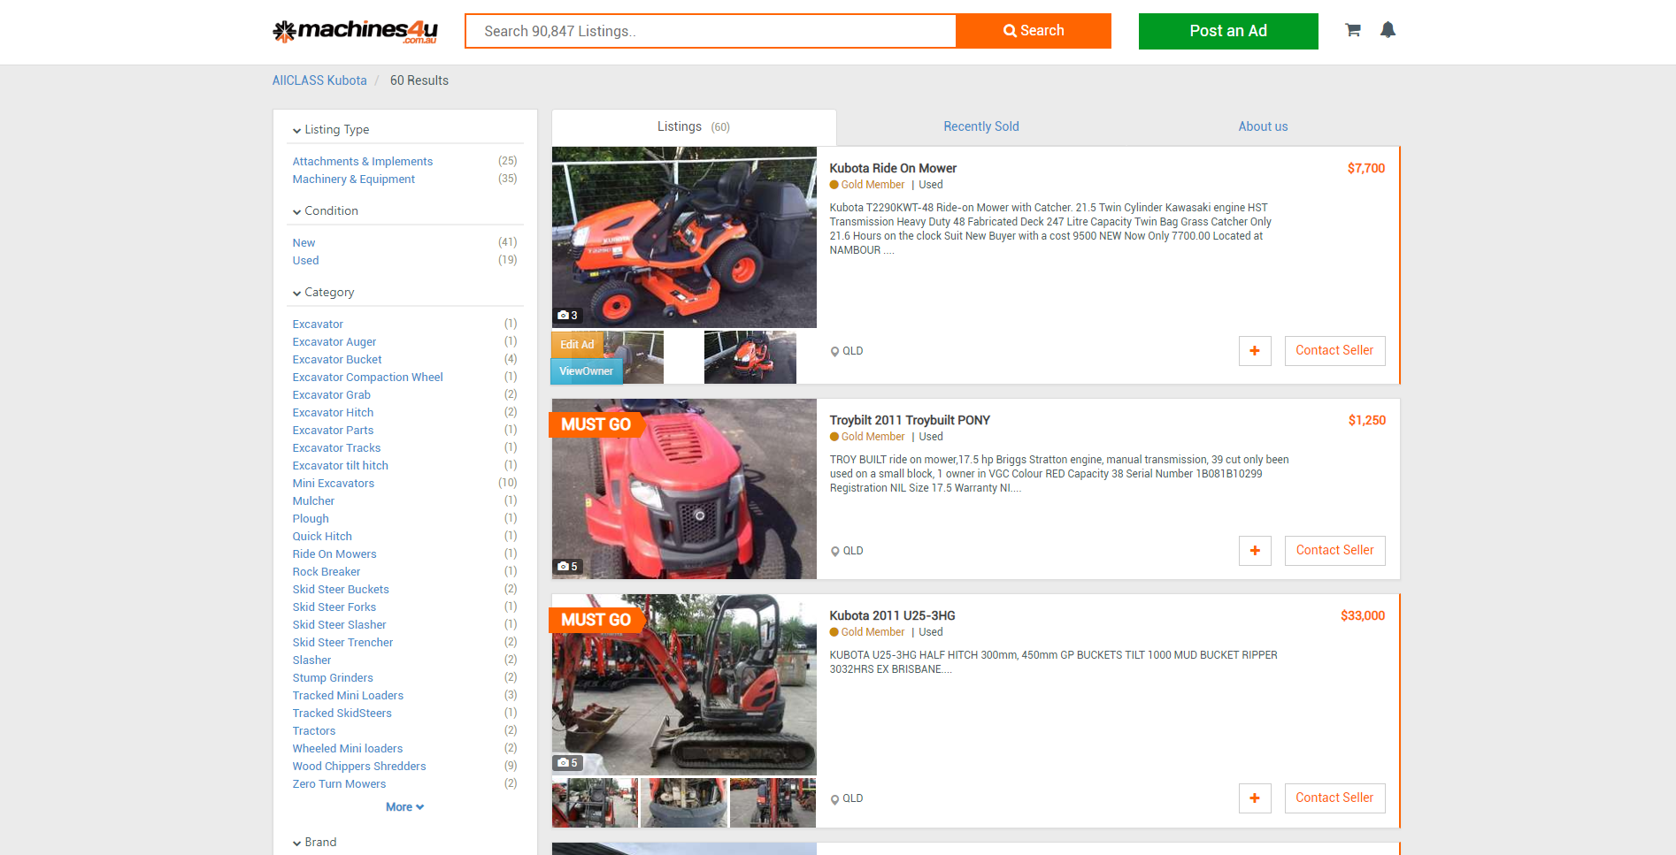1676x855 pixels.
Task: Click photo count badge on Kubota mower image
Action: pyautogui.click(x=567, y=316)
